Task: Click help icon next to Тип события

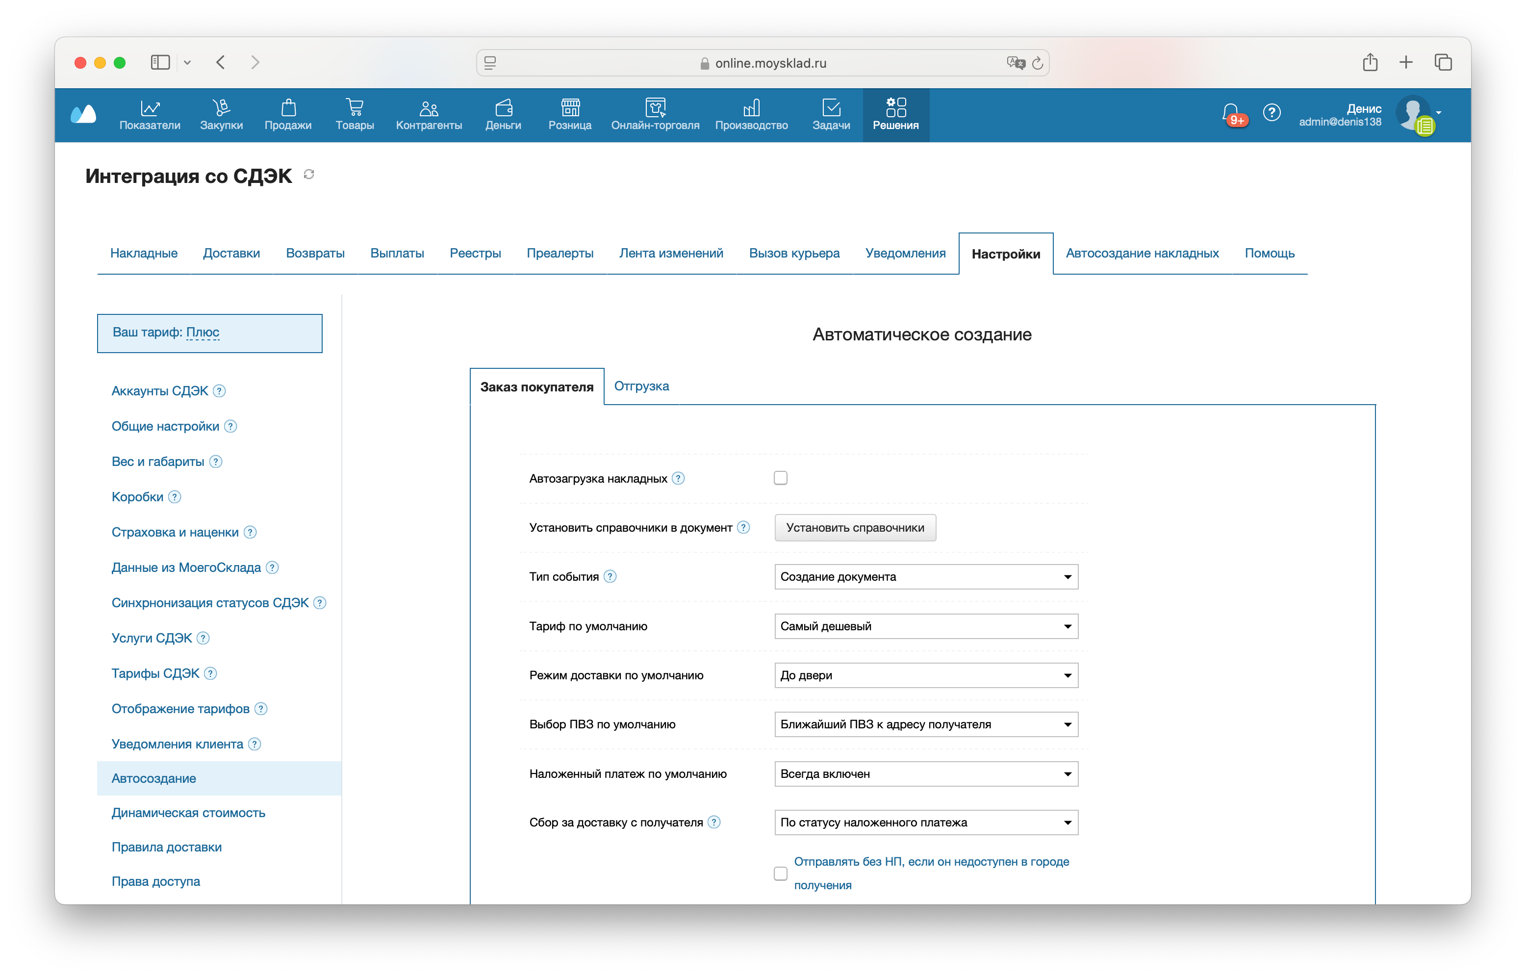Action: tap(610, 576)
